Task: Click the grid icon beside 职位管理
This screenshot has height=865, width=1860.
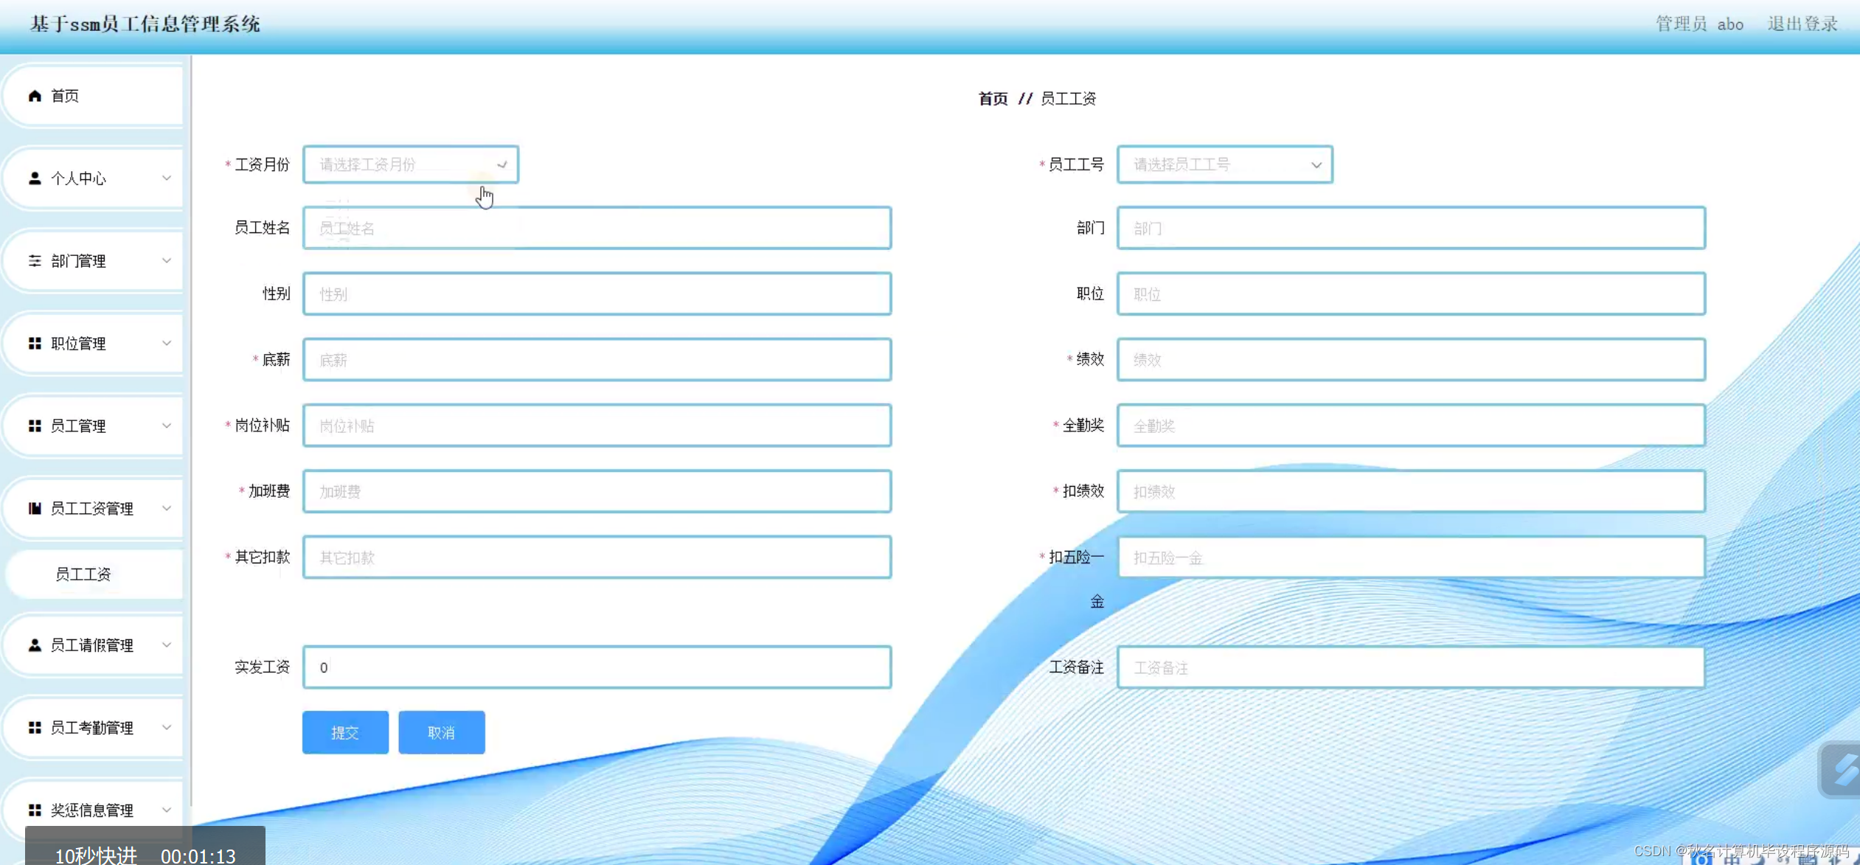Action: click(x=35, y=344)
